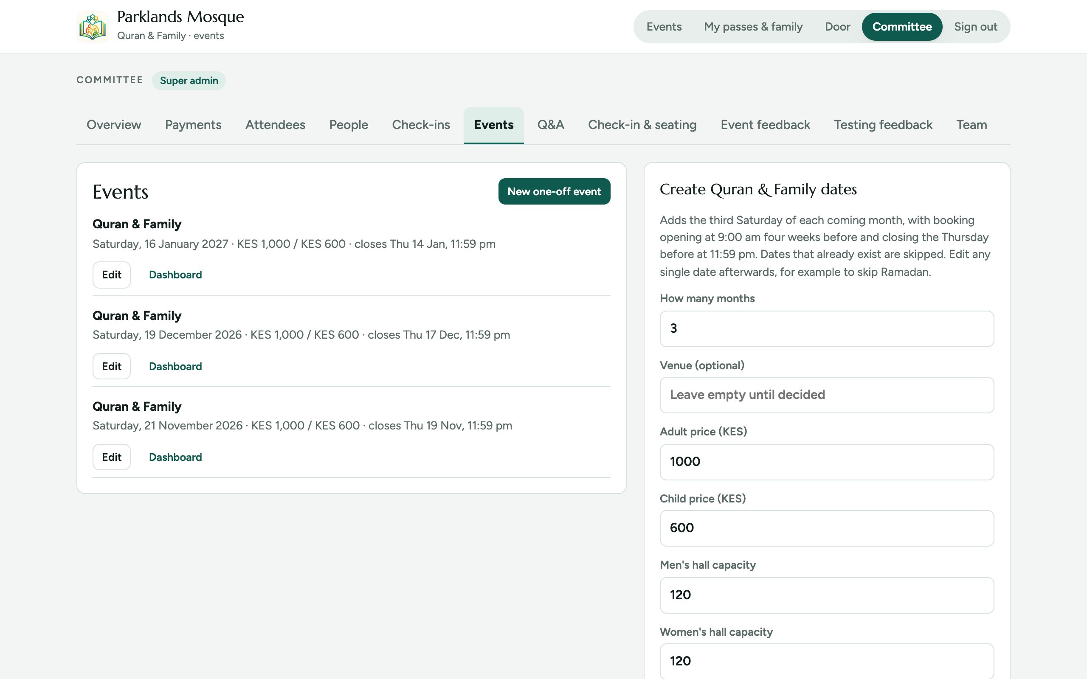
Task: Click Sign out
Action: click(x=976, y=26)
